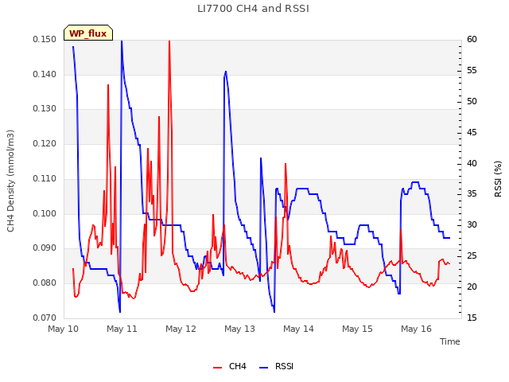509x382 pixels.
Task: Toggle the CH4 legend entry
Action: point(230,366)
